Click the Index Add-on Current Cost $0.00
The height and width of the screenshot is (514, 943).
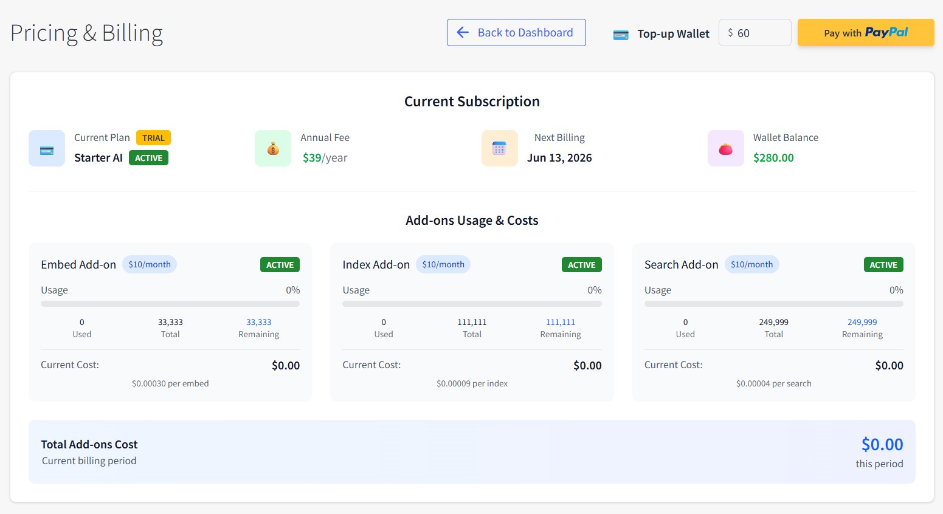pyautogui.click(x=587, y=366)
